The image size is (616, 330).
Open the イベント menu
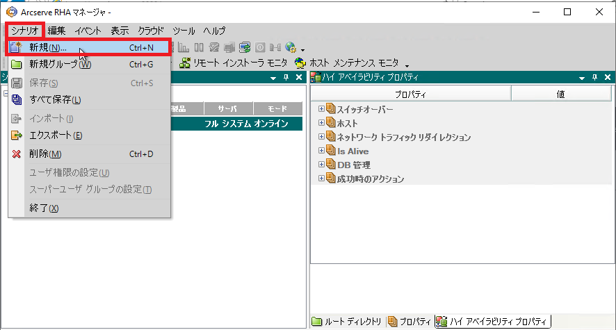coord(88,31)
